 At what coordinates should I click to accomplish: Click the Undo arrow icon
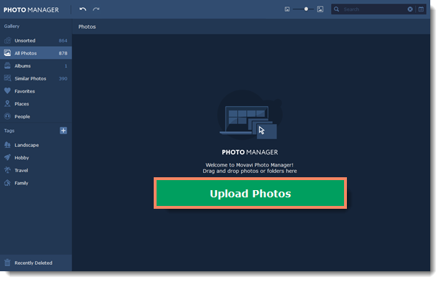pos(83,9)
